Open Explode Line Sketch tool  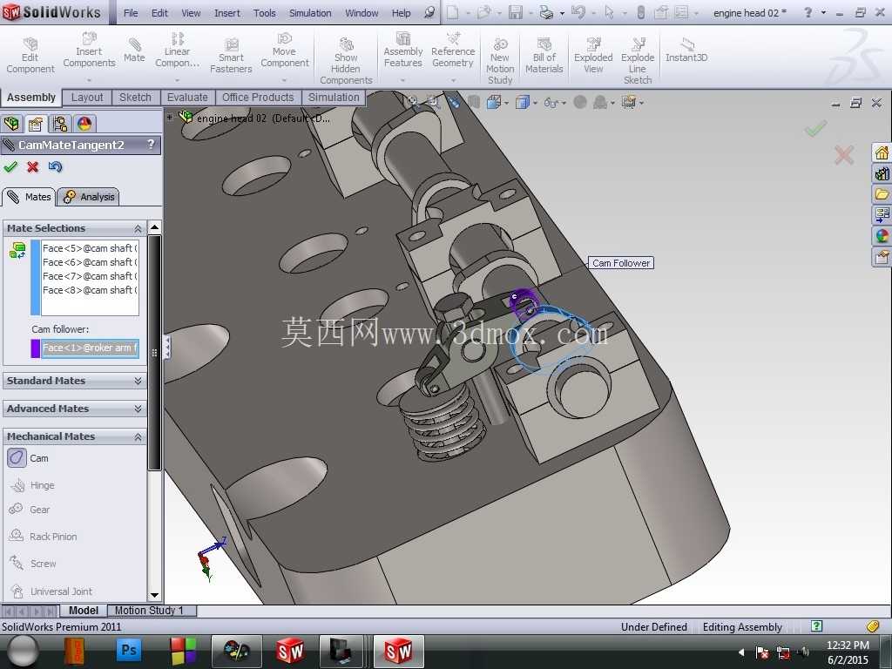(637, 62)
